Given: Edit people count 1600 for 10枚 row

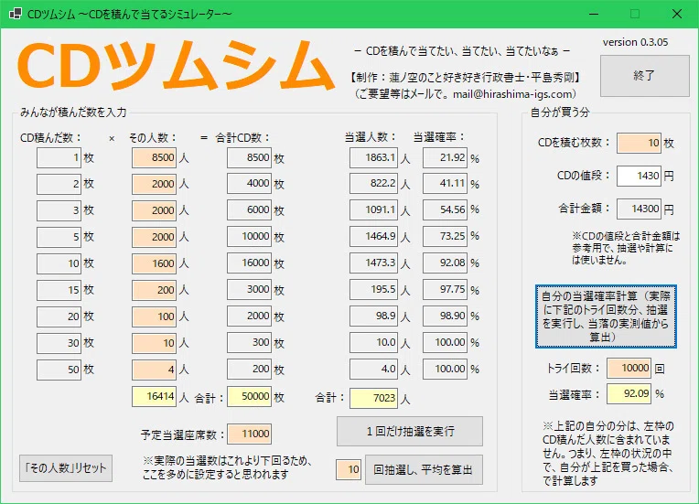Looking at the screenshot, I should pyautogui.click(x=154, y=263).
